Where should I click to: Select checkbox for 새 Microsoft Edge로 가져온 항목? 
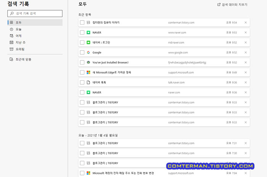[x=82, y=73]
